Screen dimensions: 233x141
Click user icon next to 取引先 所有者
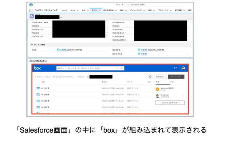pyautogui.click(x=139, y=54)
